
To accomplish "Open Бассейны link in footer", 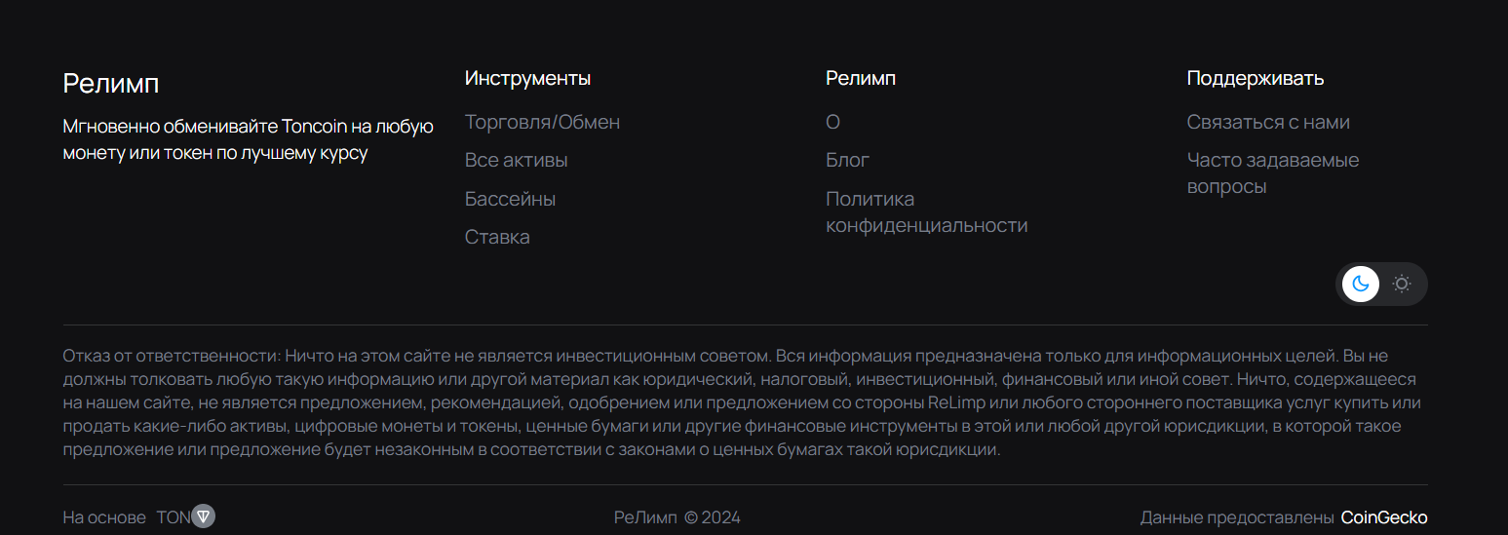I will pyautogui.click(x=510, y=199).
